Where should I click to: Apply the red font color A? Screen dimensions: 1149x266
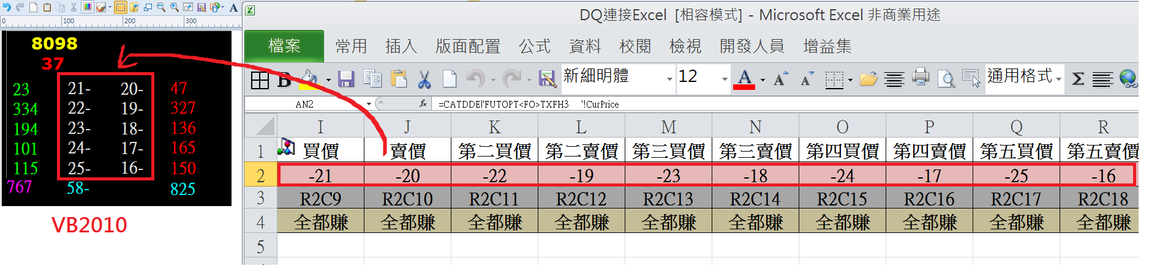click(x=744, y=79)
